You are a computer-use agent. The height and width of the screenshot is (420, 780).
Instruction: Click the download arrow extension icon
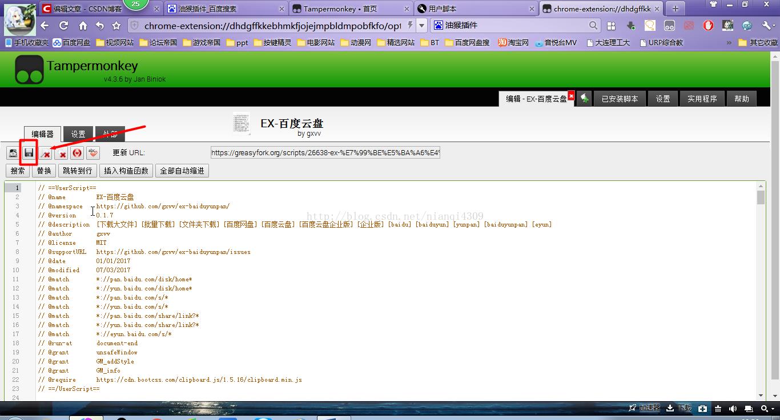[x=631, y=26]
